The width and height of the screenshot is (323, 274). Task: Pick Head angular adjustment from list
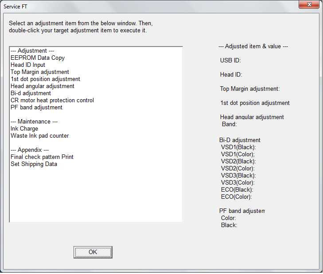pyautogui.click(x=43, y=86)
